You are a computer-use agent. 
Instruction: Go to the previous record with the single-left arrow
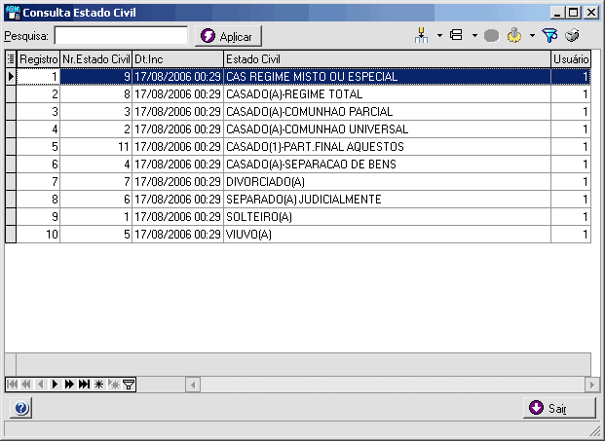[x=41, y=385]
